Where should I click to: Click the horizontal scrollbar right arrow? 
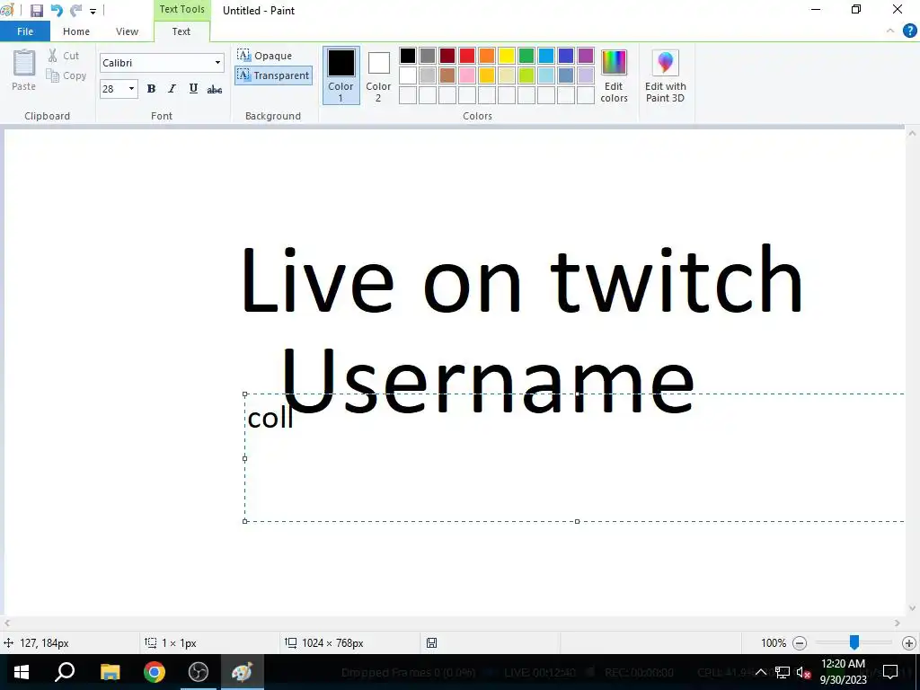tap(898, 624)
